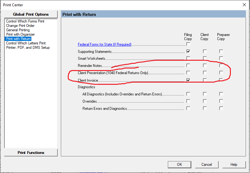Open Federal Forms for State link
The height and width of the screenshot is (173, 250).
click(104, 44)
